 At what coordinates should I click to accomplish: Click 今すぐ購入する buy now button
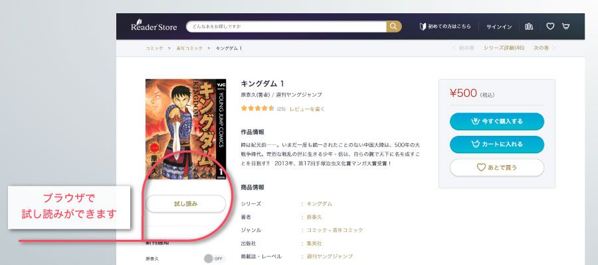(x=497, y=121)
